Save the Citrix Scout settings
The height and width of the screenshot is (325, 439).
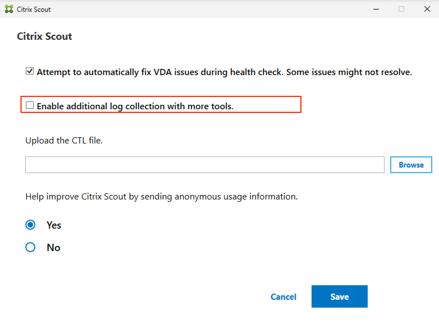(x=339, y=296)
